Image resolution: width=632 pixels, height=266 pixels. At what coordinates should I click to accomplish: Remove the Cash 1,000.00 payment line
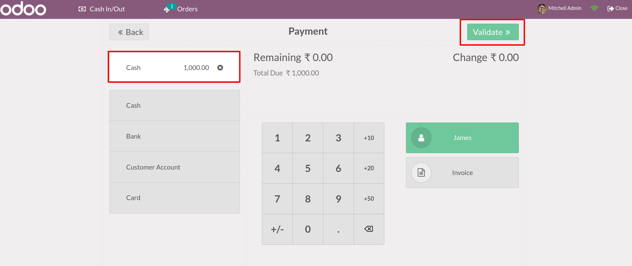(x=220, y=68)
